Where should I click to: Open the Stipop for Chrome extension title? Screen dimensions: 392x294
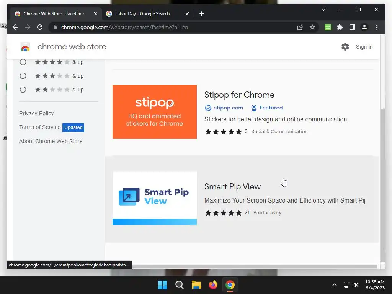coord(239,95)
